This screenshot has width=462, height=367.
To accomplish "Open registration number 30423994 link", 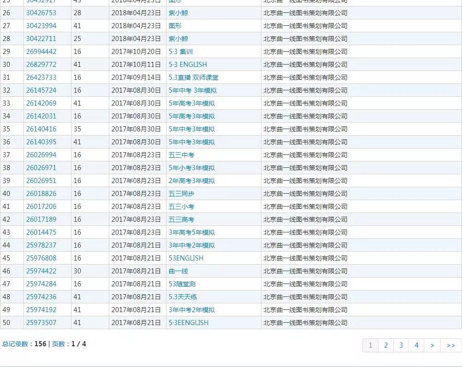I will [x=41, y=26].
